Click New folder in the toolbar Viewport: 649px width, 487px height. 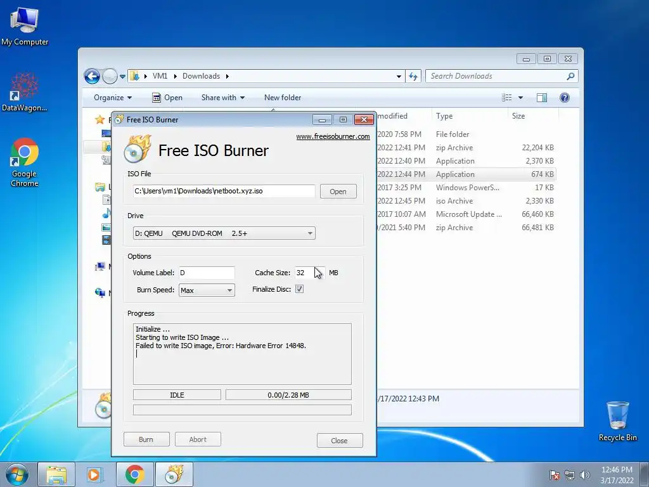click(x=283, y=98)
